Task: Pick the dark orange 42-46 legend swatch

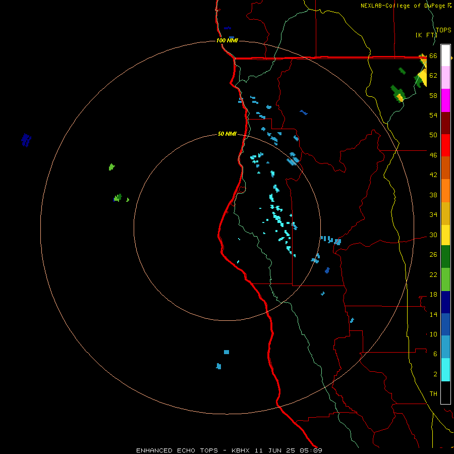Action: coord(445,168)
